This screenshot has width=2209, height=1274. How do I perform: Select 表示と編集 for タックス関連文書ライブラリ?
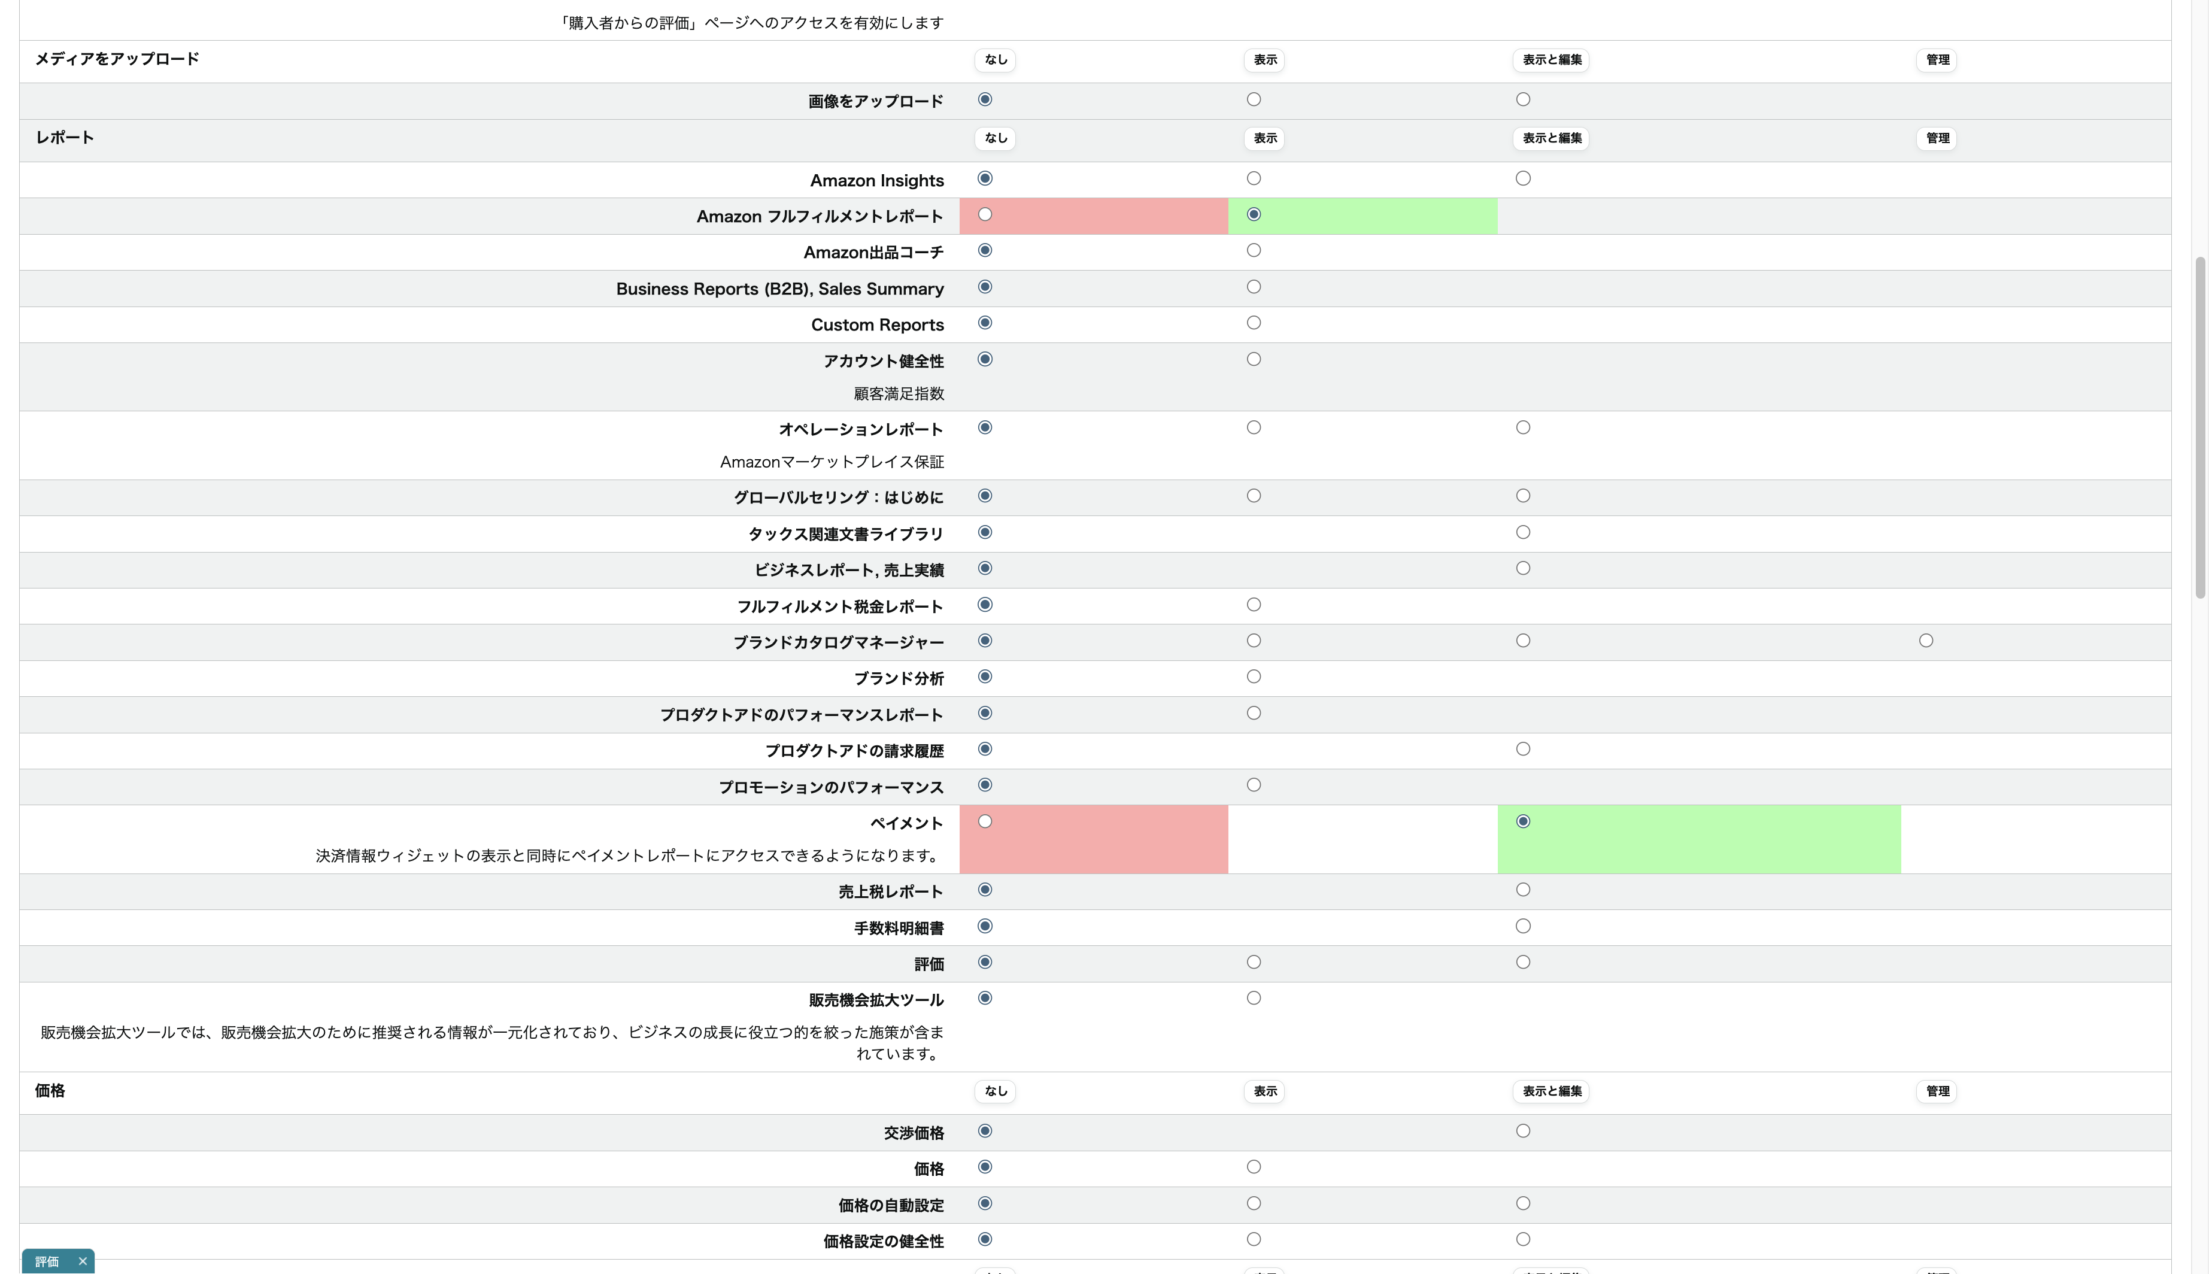[1523, 532]
